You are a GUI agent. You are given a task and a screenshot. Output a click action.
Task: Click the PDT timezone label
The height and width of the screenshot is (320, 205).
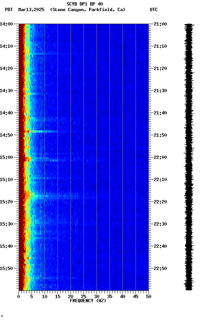9,10
